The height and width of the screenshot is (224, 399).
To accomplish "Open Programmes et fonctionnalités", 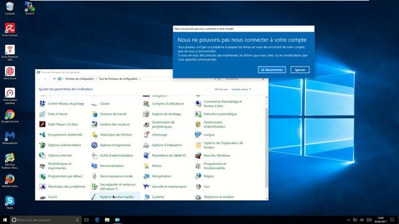I will coord(211,166).
